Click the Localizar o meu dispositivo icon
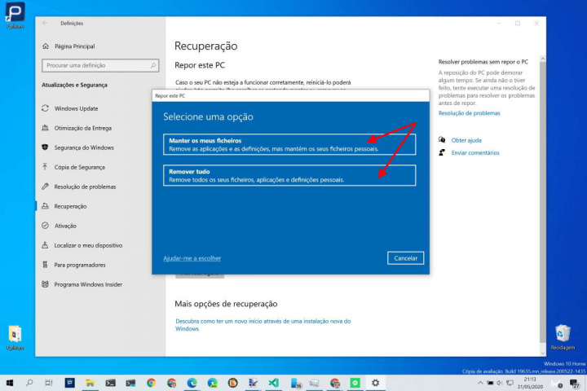 [46, 245]
